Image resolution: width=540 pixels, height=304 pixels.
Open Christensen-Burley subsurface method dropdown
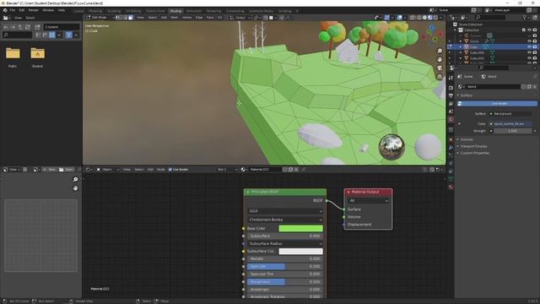(285, 220)
